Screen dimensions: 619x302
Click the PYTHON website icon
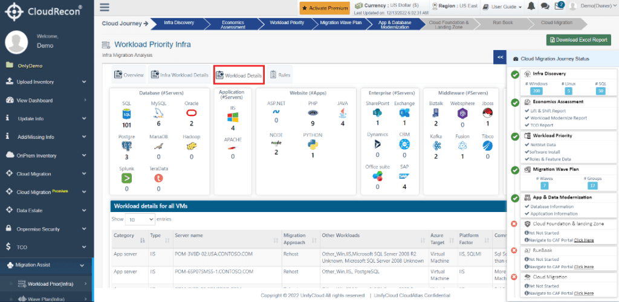(313, 145)
